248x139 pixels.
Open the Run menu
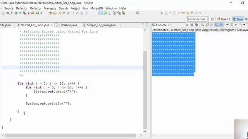[85, 8]
